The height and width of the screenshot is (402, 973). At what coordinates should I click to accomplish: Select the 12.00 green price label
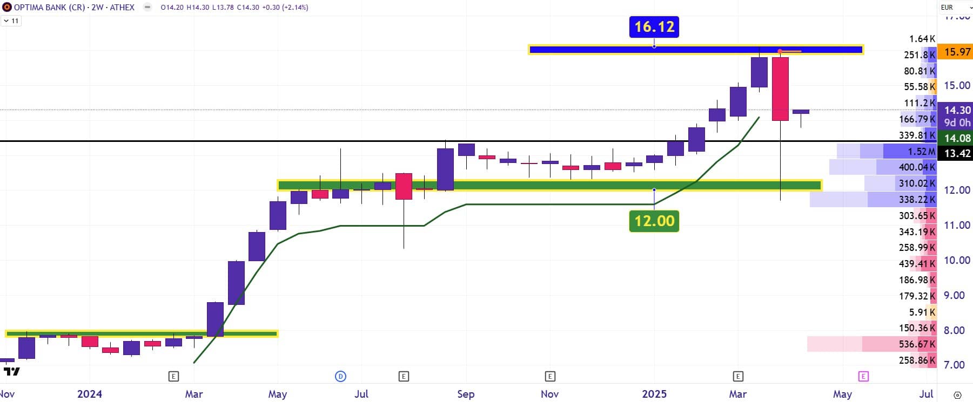click(654, 221)
